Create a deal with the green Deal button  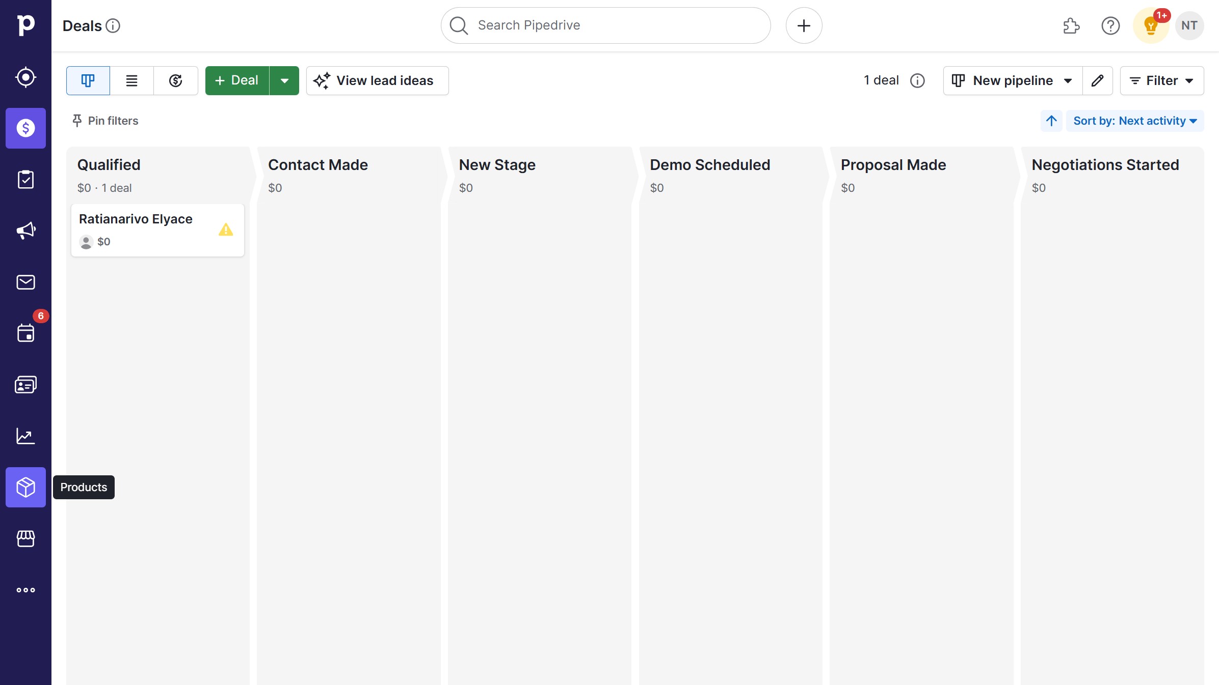[x=236, y=80]
